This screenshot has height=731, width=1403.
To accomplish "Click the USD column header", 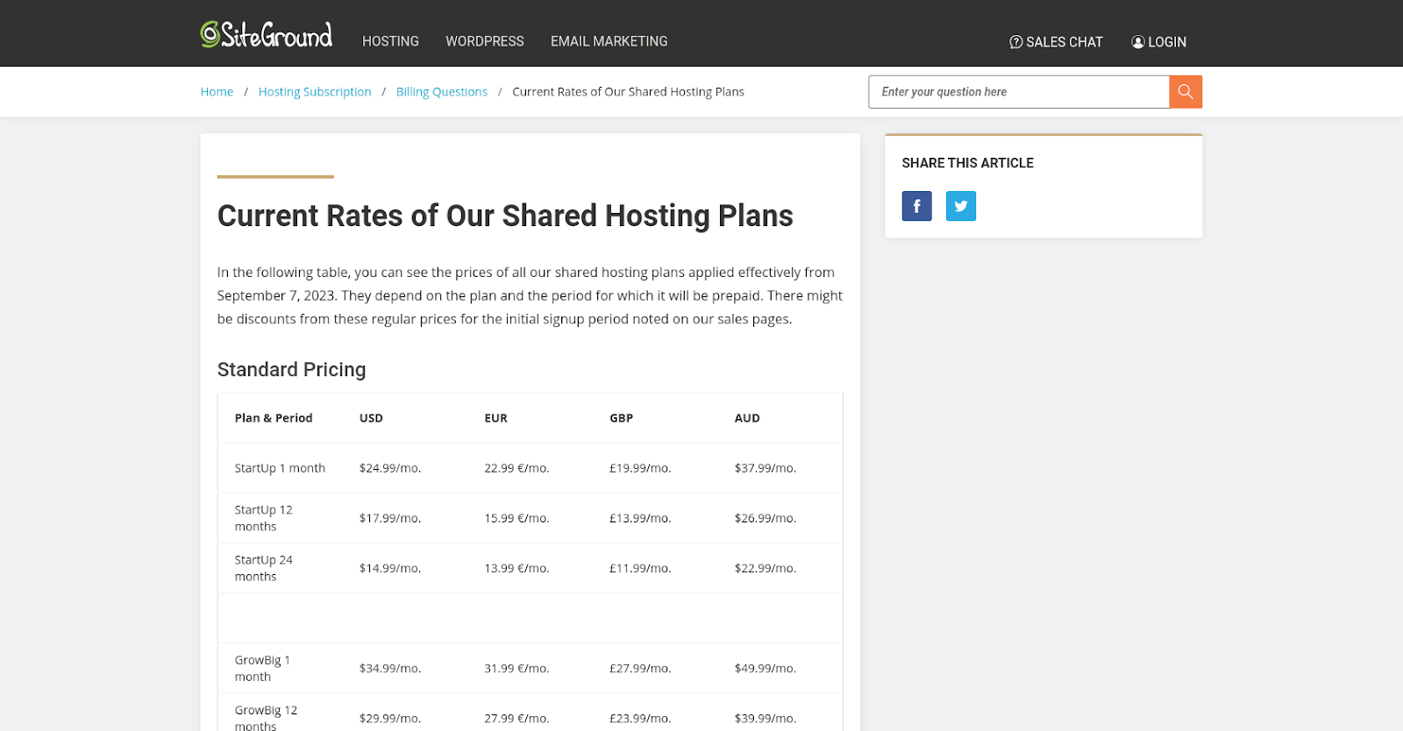I will coord(371,418).
